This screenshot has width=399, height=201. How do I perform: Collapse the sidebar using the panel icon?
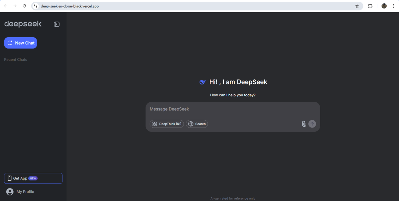click(x=57, y=24)
